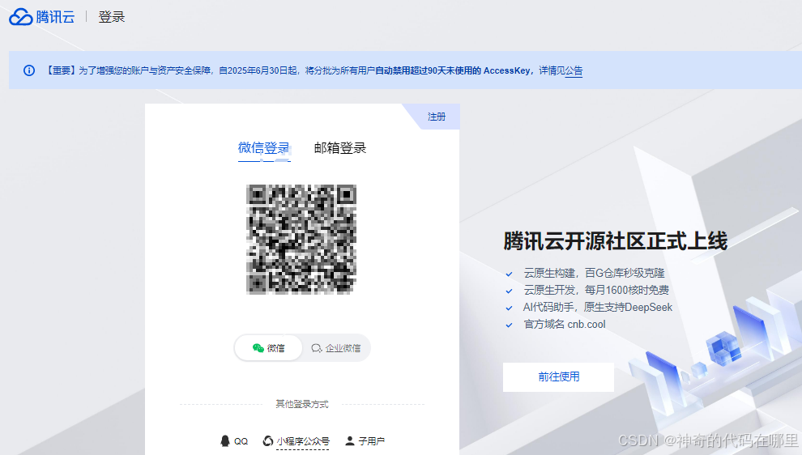Click the AI代码助手，原生支持DeepSeek text
The height and width of the screenshot is (455, 802).
coord(597,307)
